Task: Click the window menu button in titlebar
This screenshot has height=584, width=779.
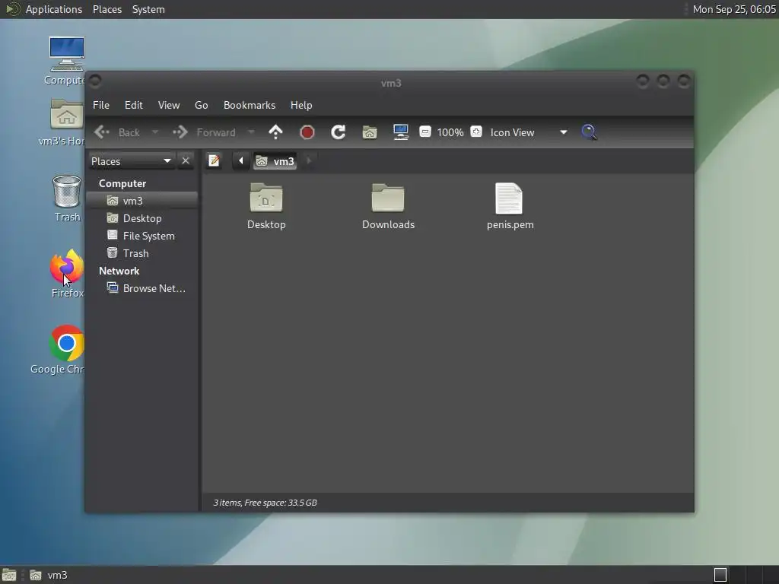Action: (95, 81)
